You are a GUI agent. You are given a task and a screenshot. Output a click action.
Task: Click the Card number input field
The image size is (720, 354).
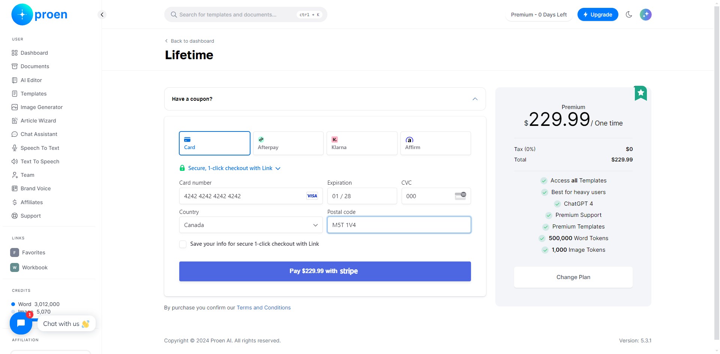tap(251, 196)
